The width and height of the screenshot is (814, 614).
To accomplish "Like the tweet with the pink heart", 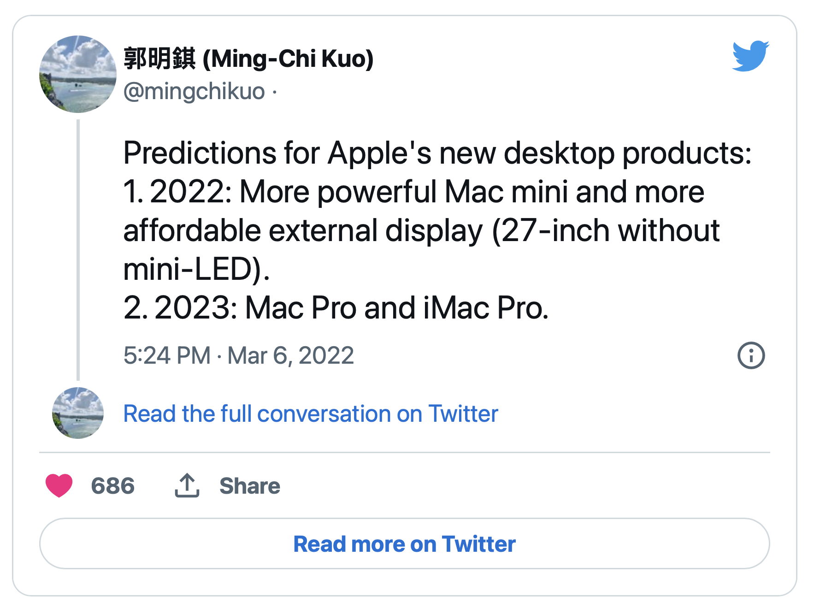I will pyautogui.click(x=59, y=485).
